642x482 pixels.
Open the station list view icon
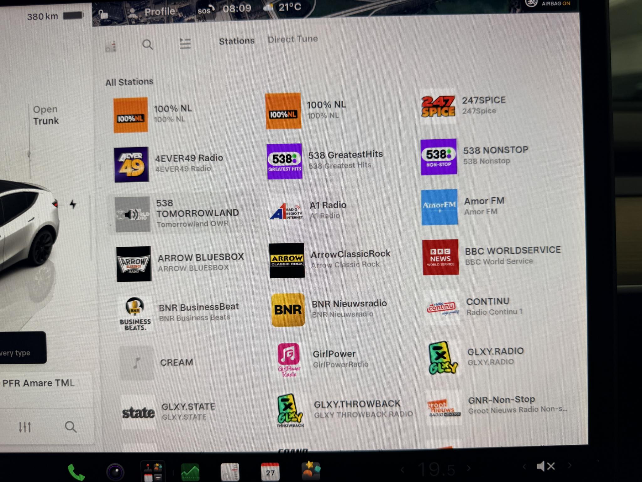click(185, 44)
